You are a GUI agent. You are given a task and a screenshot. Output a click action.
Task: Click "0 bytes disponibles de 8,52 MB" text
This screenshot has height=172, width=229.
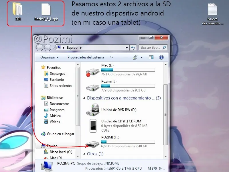124,126
